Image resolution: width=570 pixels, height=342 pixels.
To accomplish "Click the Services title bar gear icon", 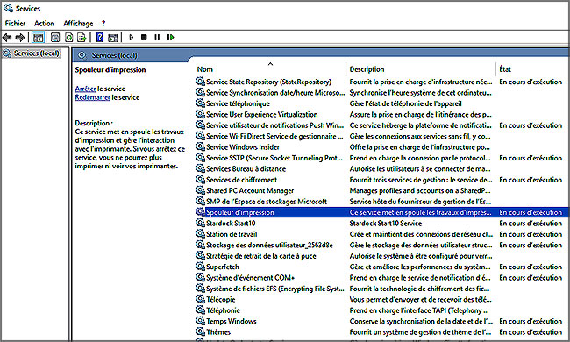I will pos(9,8).
